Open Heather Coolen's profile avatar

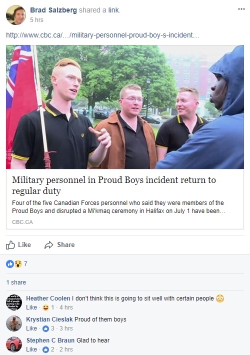14,302
